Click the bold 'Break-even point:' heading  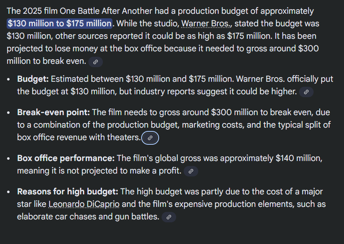(x=53, y=112)
